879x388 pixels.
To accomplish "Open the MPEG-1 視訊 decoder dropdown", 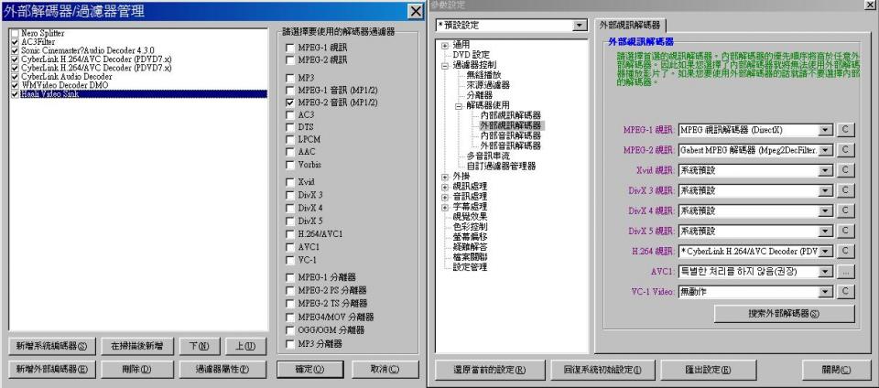I will [825, 130].
